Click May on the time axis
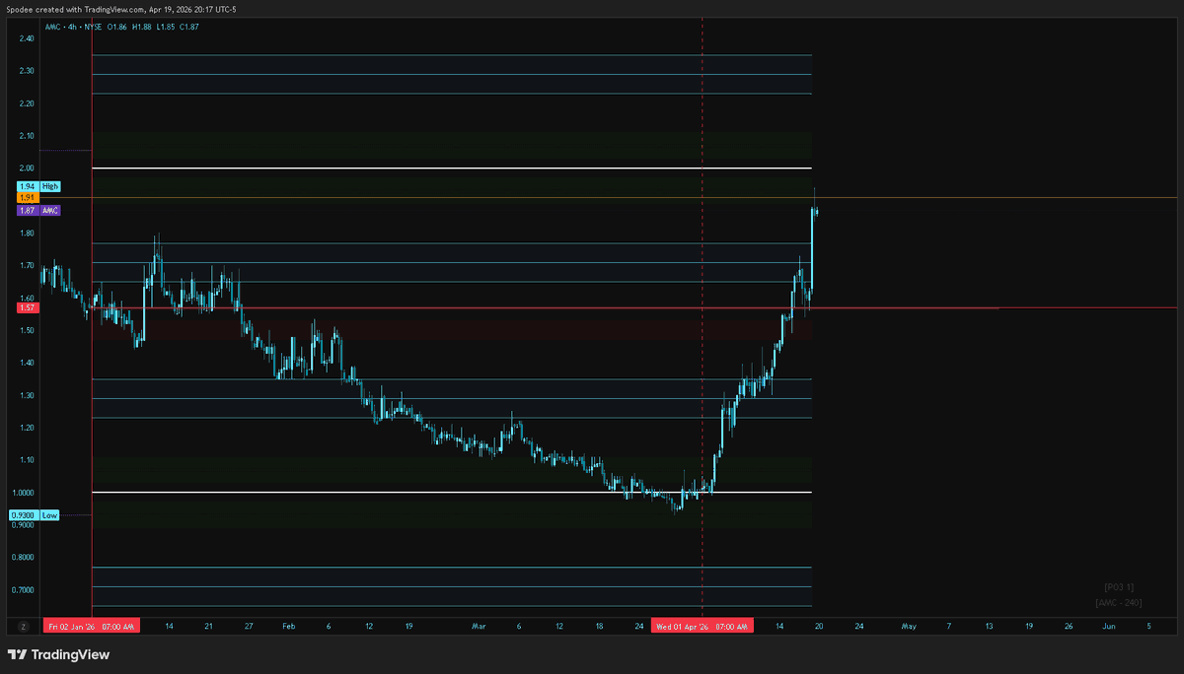 (x=909, y=626)
